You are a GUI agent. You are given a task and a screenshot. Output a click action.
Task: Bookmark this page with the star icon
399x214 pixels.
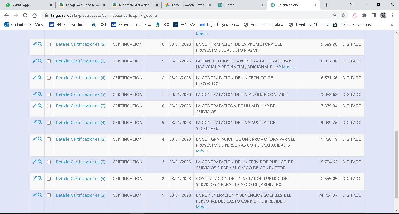tap(343, 15)
